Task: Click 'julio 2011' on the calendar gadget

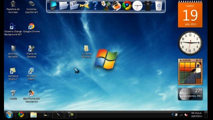Action: pos(190,24)
